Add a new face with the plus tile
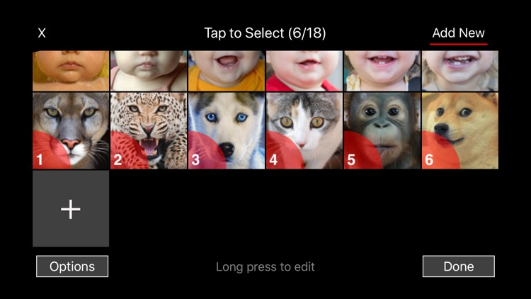This screenshot has height=299, width=531. tap(71, 208)
